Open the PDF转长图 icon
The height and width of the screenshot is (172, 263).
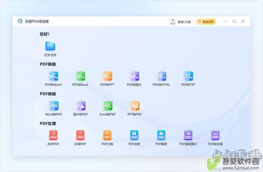tap(215, 135)
